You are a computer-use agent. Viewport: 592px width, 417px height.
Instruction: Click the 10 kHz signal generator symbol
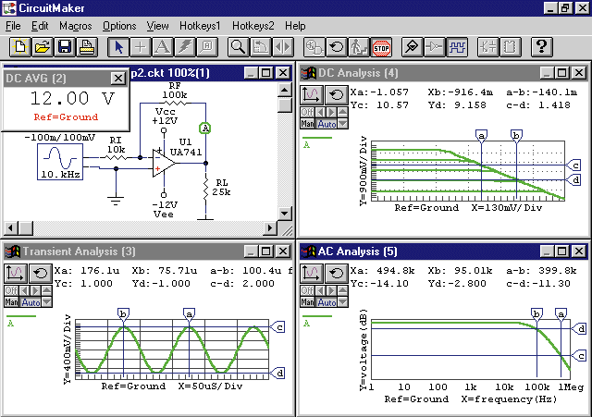coord(60,162)
